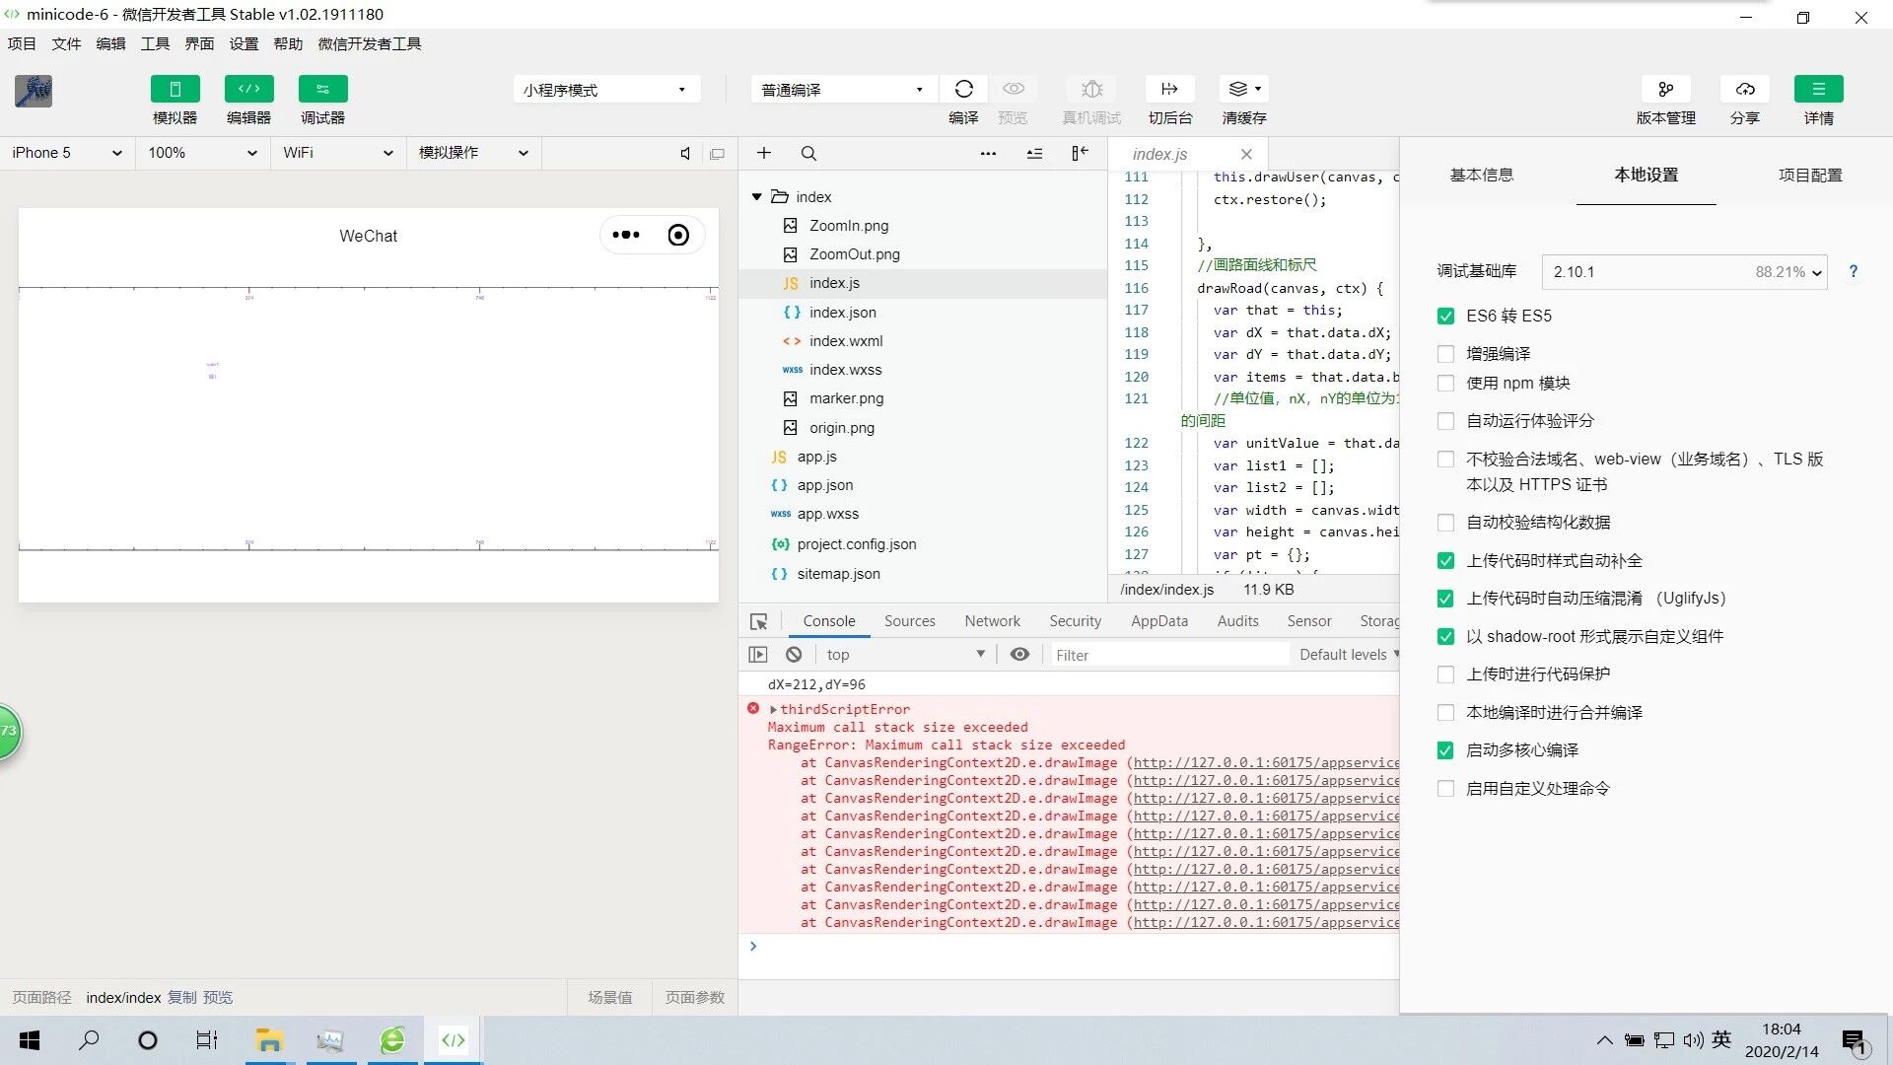Image resolution: width=1893 pixels, height=1065 pixels.
Task: Enable 使用 npm 模块 checkbox
Action: (1445, 384)
